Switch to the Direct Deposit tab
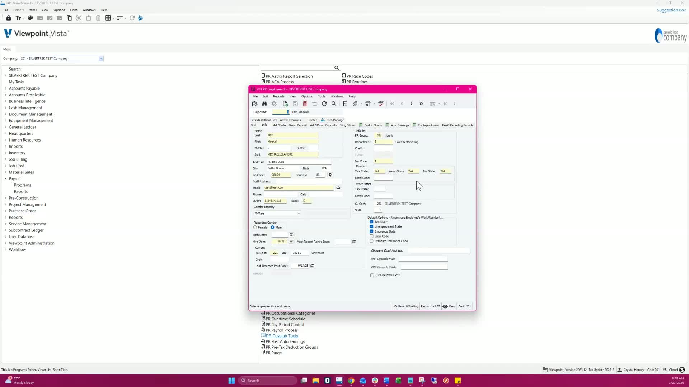 pos(297,125)
